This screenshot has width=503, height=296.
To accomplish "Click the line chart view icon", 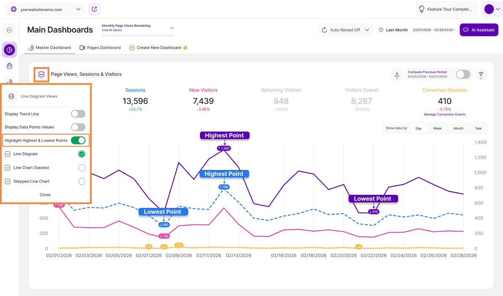I will pos(41,75).
